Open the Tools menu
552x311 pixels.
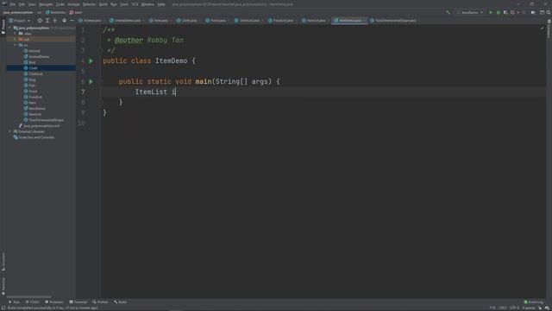tap(124, 4)
